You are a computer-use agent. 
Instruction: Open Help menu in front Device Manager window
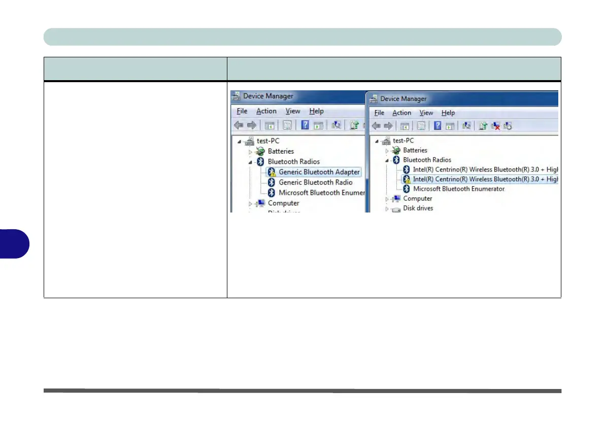tap(448, 113)
